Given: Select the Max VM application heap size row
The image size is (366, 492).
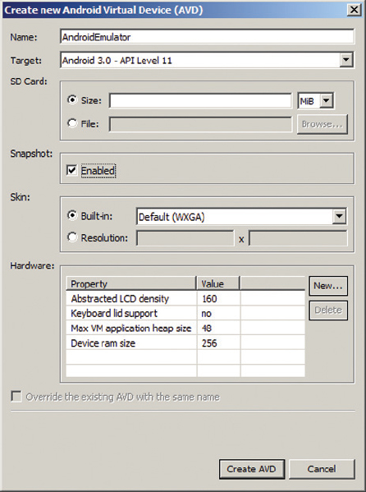Looking at the screenshot, I should point(185,329).
